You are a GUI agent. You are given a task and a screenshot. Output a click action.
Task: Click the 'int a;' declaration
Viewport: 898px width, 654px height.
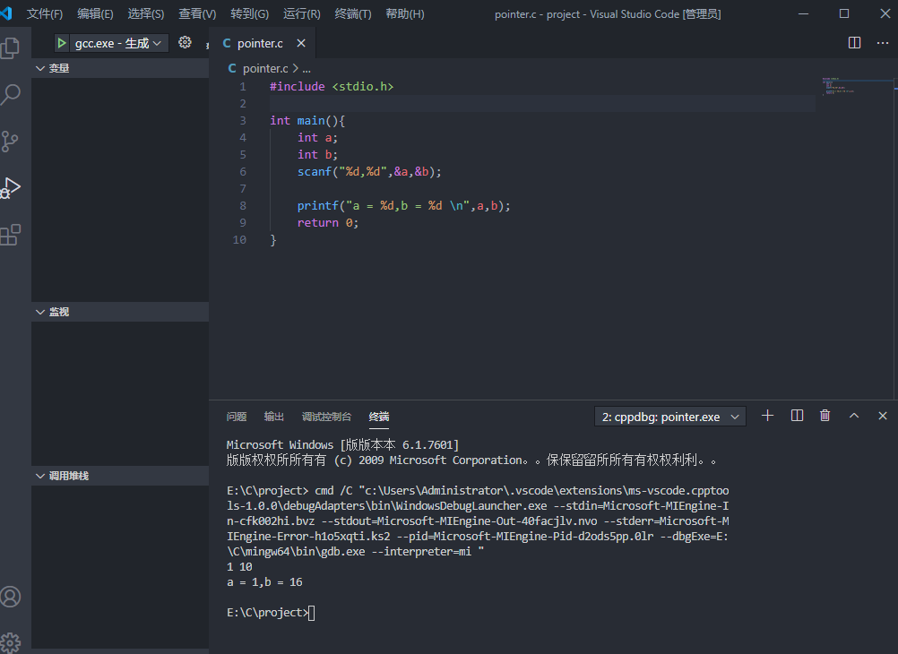[317, 137]
